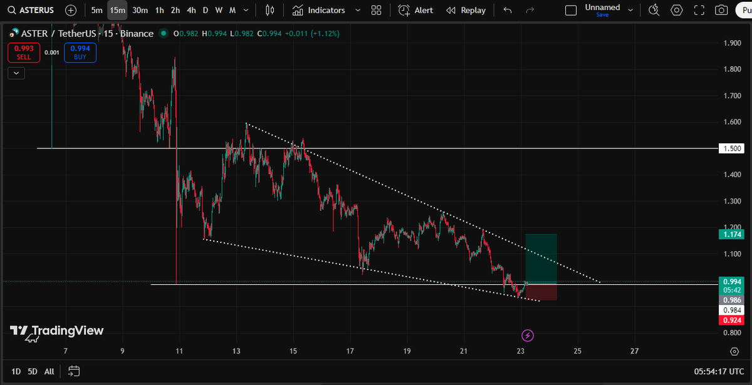
Task: Choose the W weekly timeframe
Action: pos(219,11)
